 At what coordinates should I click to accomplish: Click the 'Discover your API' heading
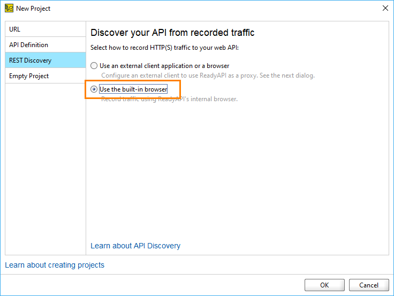point(172,33)
